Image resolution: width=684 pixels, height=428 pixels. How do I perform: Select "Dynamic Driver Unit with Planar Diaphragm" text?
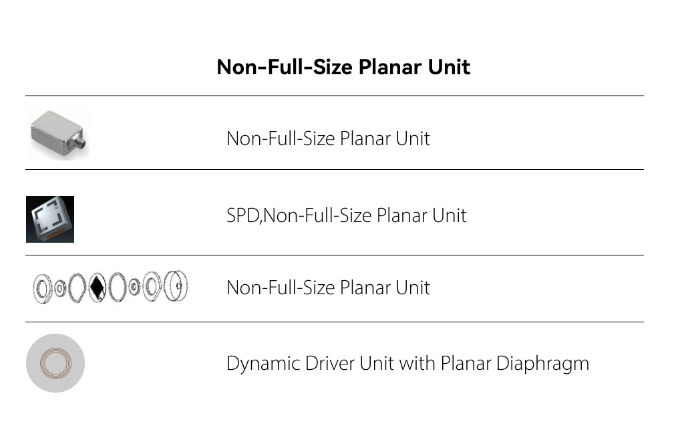(407, 364)
